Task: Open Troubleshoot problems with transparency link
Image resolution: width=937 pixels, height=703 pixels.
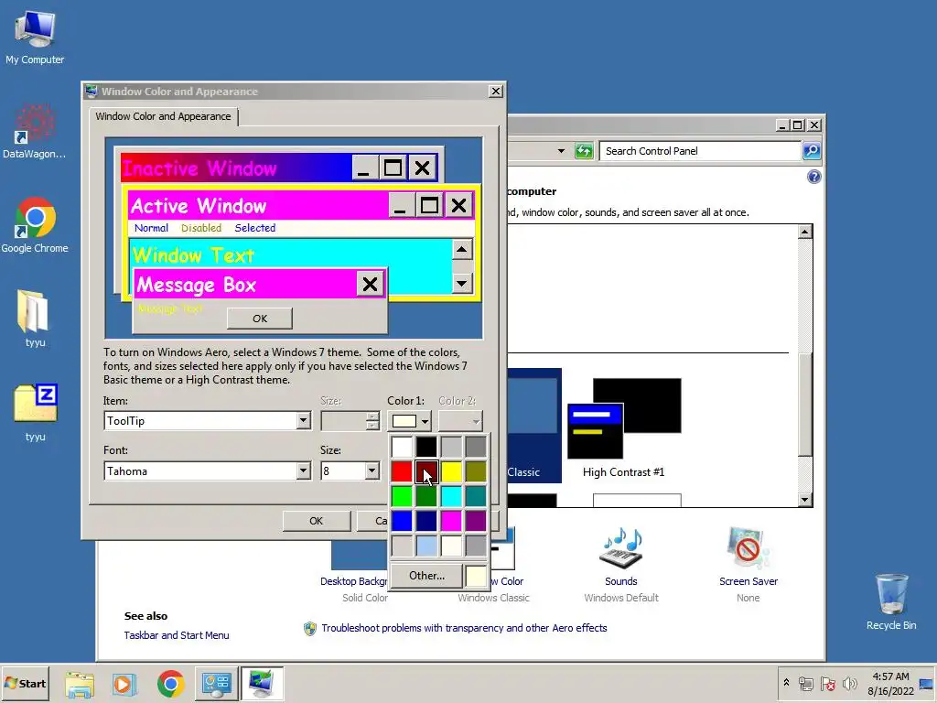Action: click(464, 628)
